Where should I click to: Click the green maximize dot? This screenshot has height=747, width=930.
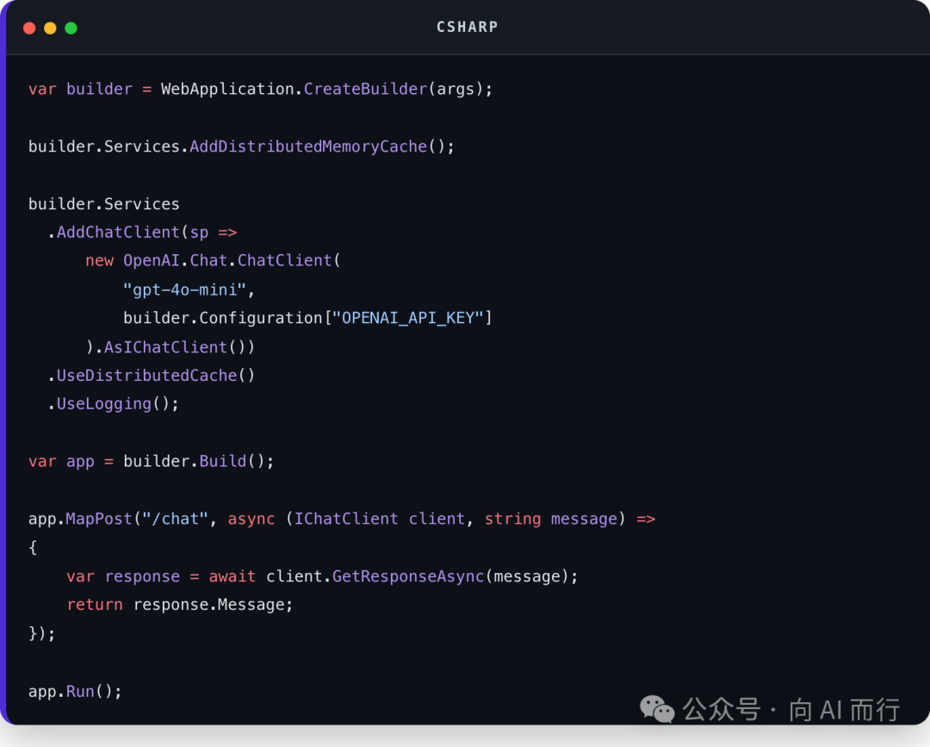pyautogui.click(x=71, y=28)
